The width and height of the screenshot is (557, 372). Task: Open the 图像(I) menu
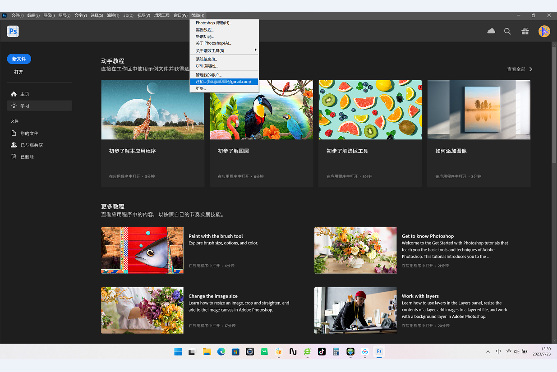(x=49, y=15)
